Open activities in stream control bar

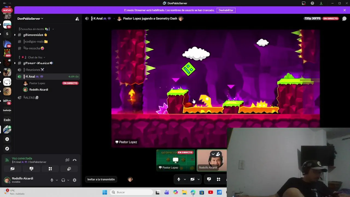point(218,179)
